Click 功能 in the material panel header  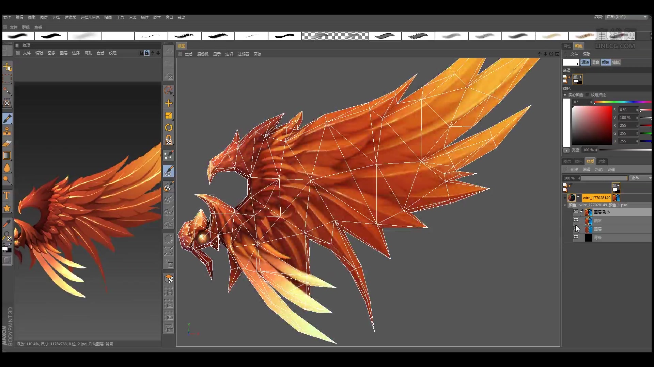point(599,170)
